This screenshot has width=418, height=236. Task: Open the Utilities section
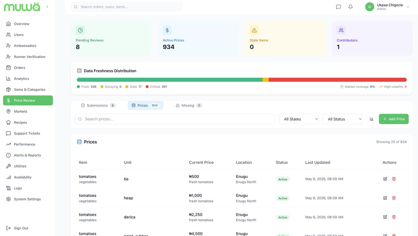(x=28, y=166)
